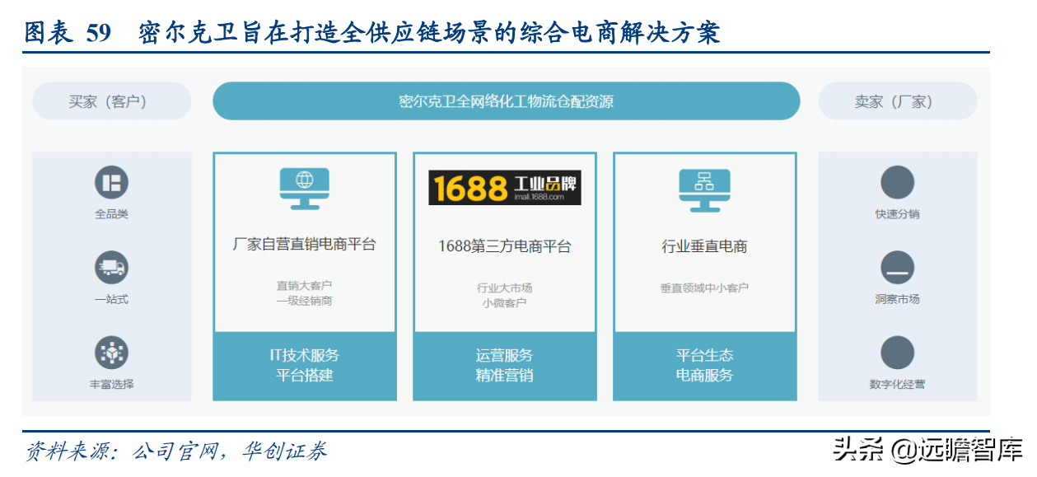
Task: Click the 运营服务 精准营销 footer block
Action: pos(505,366)
